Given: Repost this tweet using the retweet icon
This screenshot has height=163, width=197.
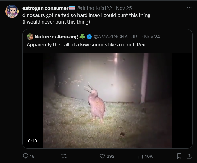Looking at the screenshot, I should pyautogui.click(x=64, y=156).
